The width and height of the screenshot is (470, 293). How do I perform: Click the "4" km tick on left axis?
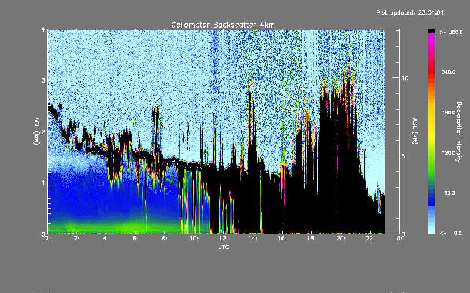click(43, 29)
